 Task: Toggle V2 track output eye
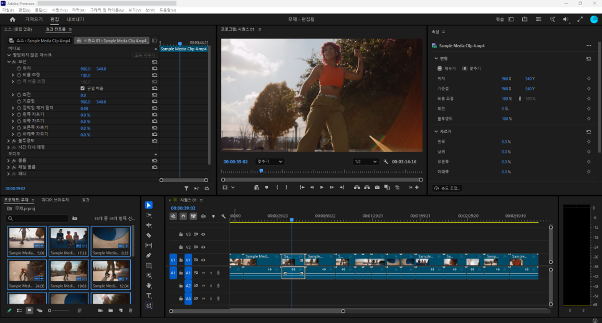click(x=203, y=247)
